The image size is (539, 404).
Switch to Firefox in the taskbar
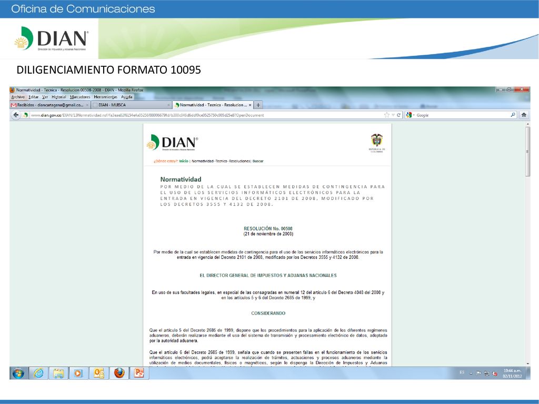coord(119,373)
